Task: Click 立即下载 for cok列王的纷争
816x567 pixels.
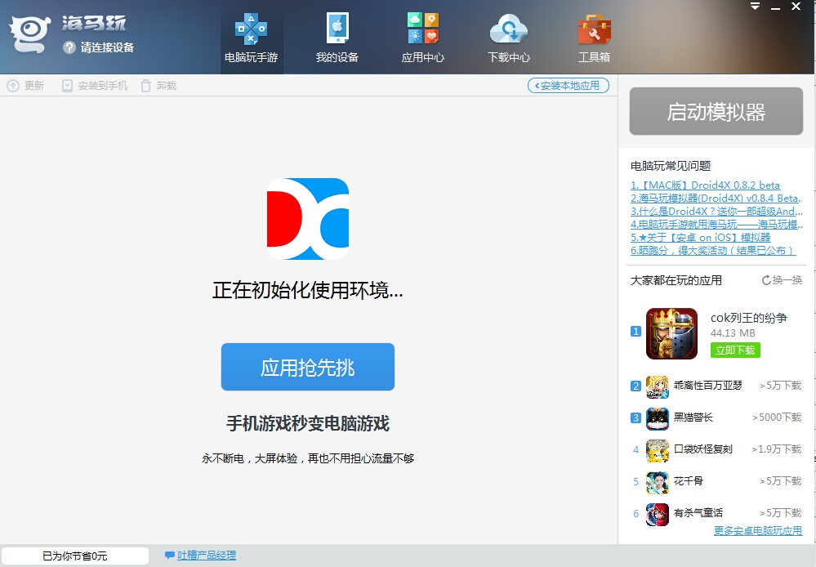Action: pos(735,350)
